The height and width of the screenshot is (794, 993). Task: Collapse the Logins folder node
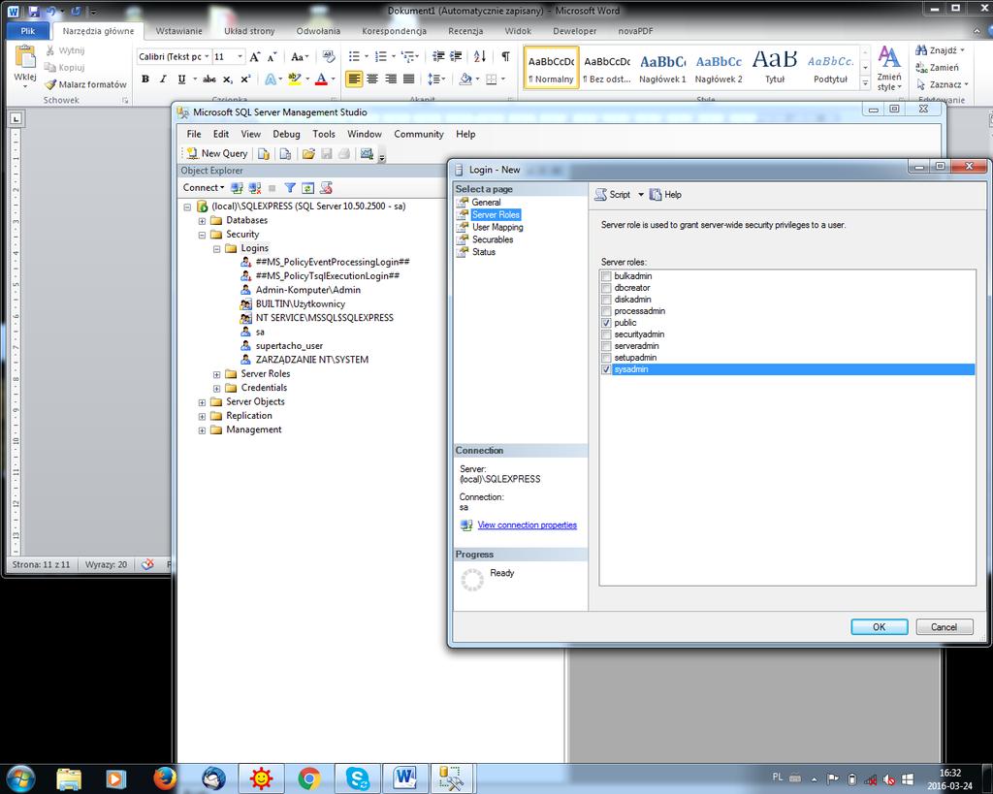click(216, 249)
